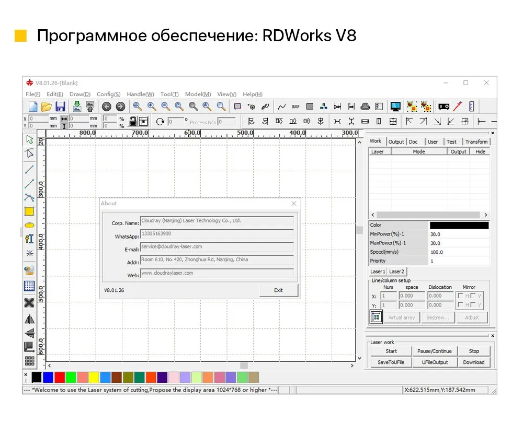Click the monitor preview icon
The width and height of the screenshot is (523, 424).
click(x=395, y=107)
